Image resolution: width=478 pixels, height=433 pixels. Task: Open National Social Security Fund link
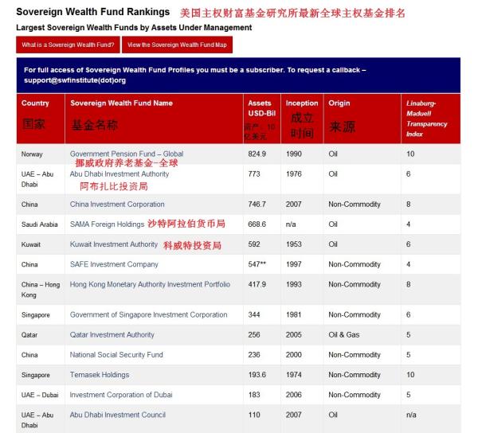(116, 355)
